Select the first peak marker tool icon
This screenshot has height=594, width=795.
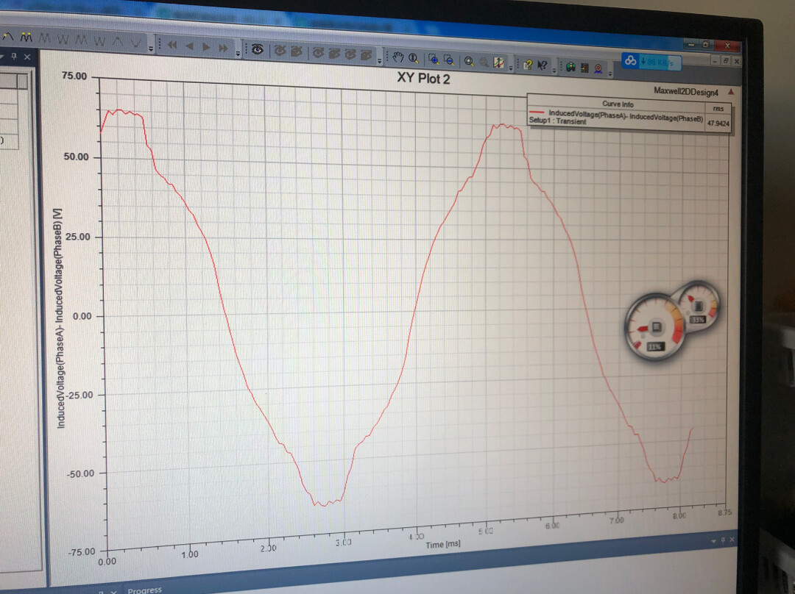pos(7,37)
